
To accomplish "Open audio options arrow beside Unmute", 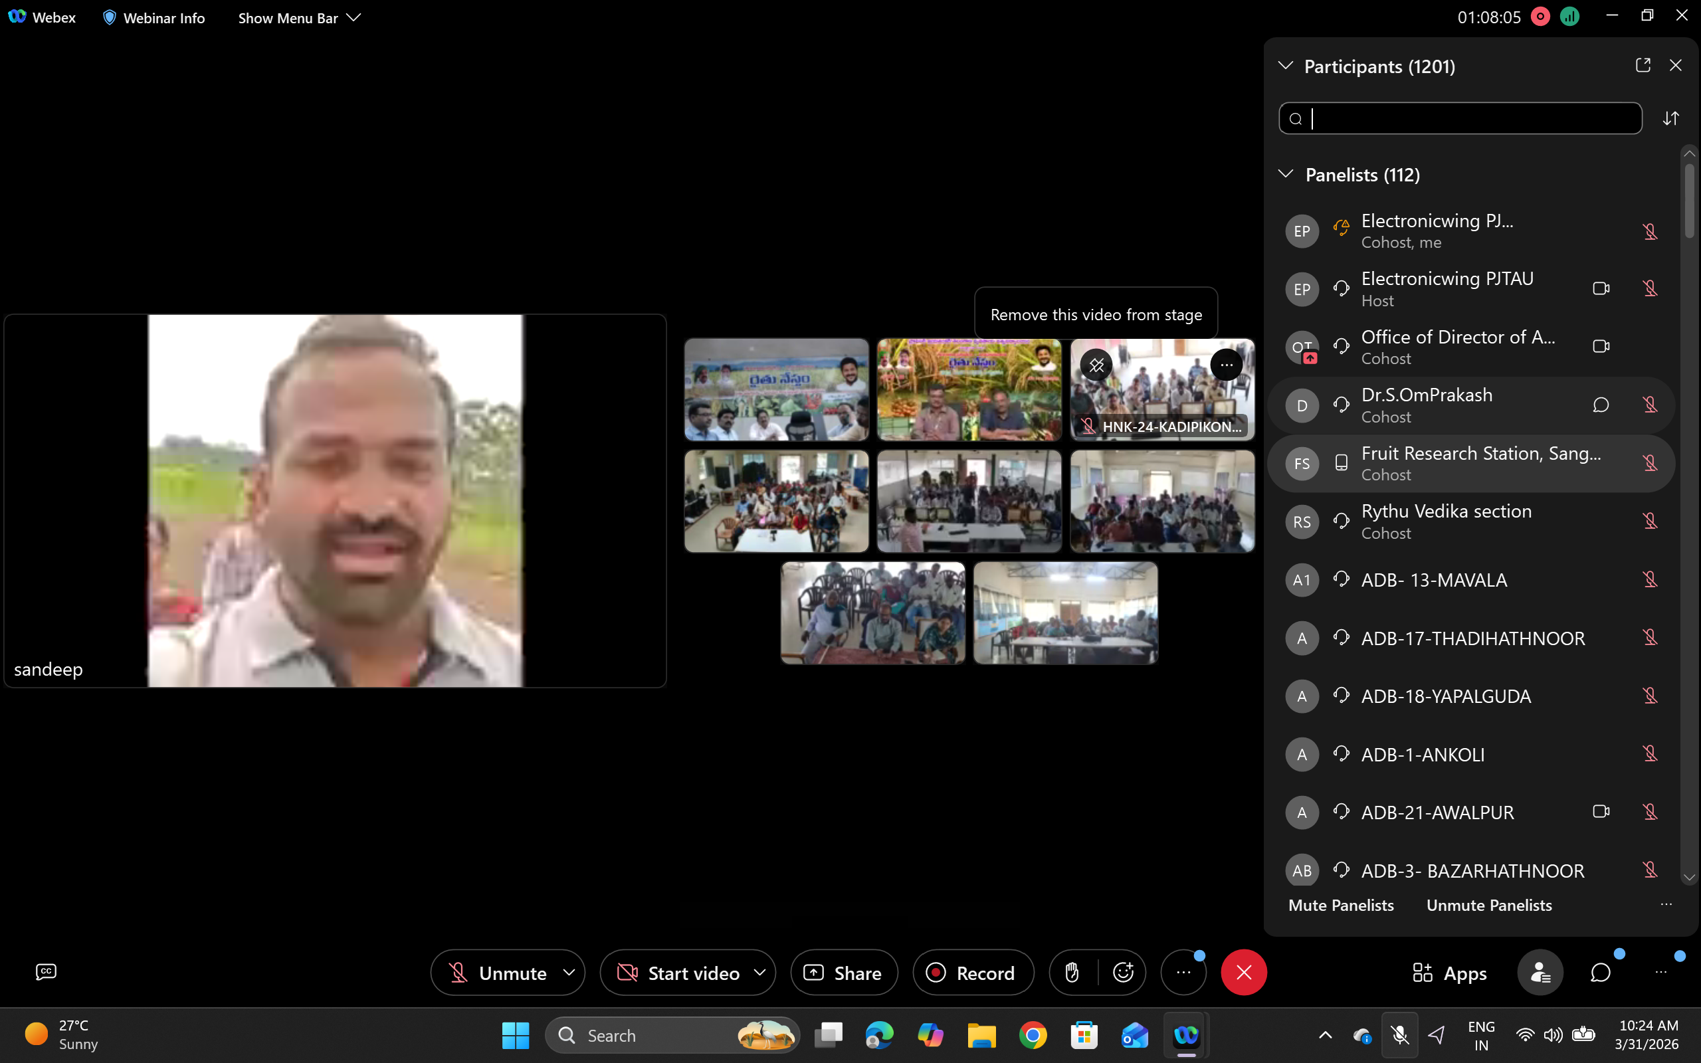I will tap(569, 973).
